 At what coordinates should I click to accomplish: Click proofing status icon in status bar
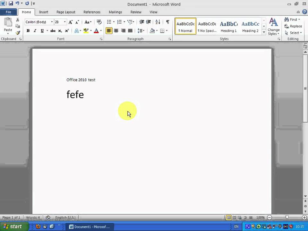pos(48,218)
